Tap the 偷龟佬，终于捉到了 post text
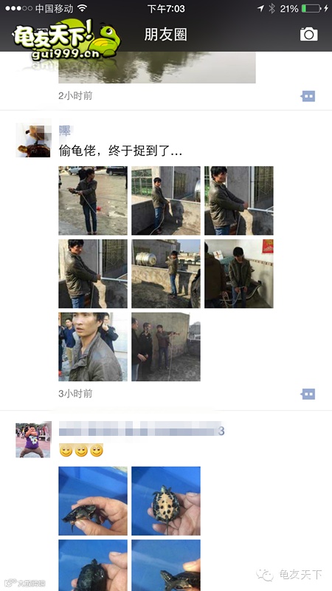332x591 pixels. click(120, 151)
